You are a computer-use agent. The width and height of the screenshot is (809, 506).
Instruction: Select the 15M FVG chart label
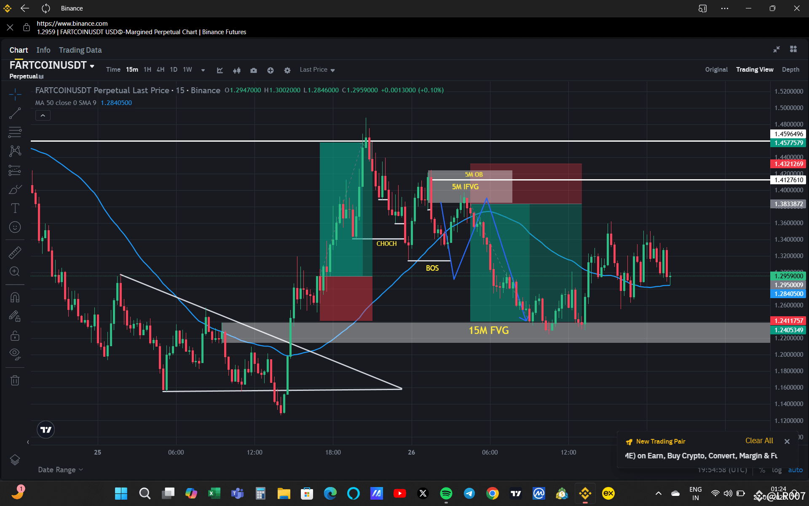(x=489, y=331)
